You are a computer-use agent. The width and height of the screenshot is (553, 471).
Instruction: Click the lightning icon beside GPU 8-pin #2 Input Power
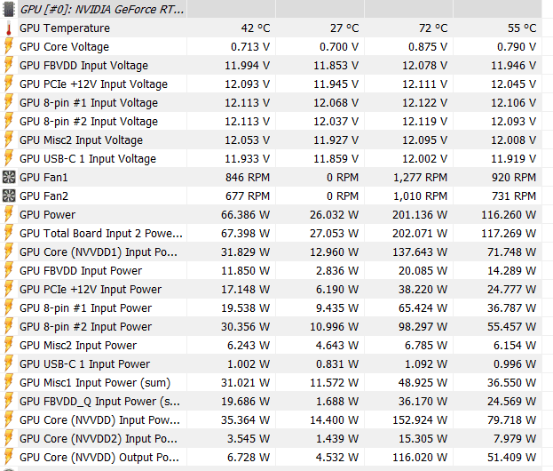[x=9, y=327]
